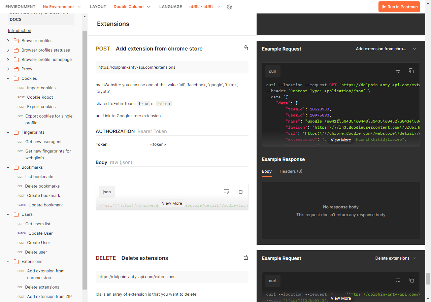Toggle word wrap in JSON body snippet
The image size is (431, 302).
[227, 191]
